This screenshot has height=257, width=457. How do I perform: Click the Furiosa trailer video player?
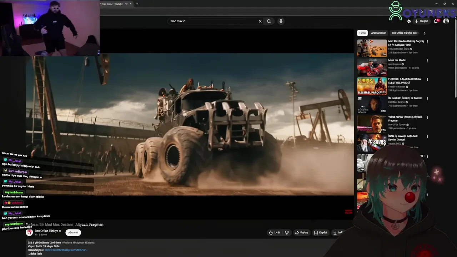190,124
